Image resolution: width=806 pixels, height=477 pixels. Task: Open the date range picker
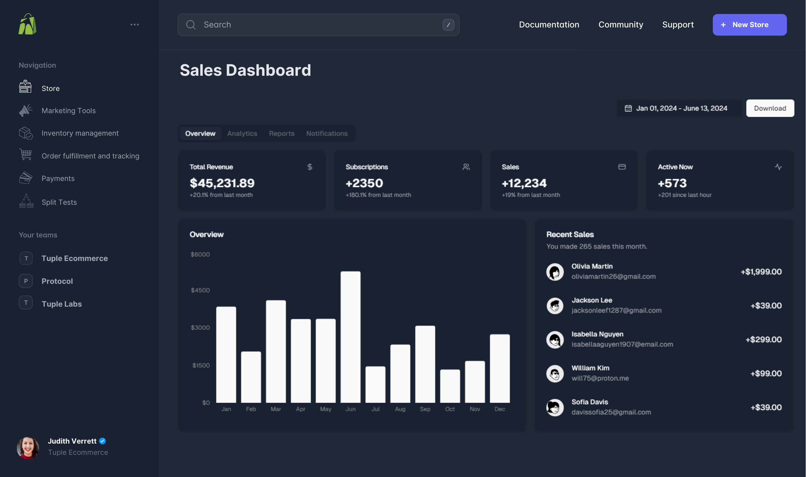point(677,108)
